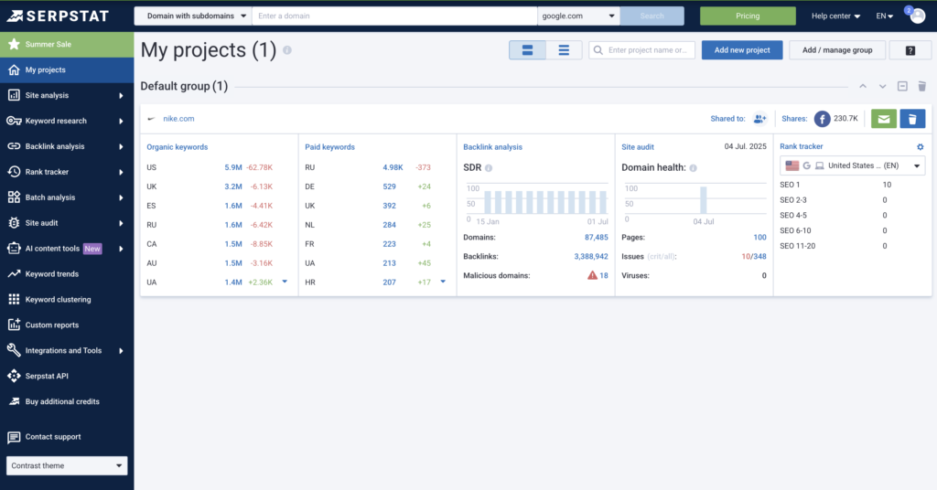
Task: Open the Backlink analysis card link
Action: [x=492, y=147]
